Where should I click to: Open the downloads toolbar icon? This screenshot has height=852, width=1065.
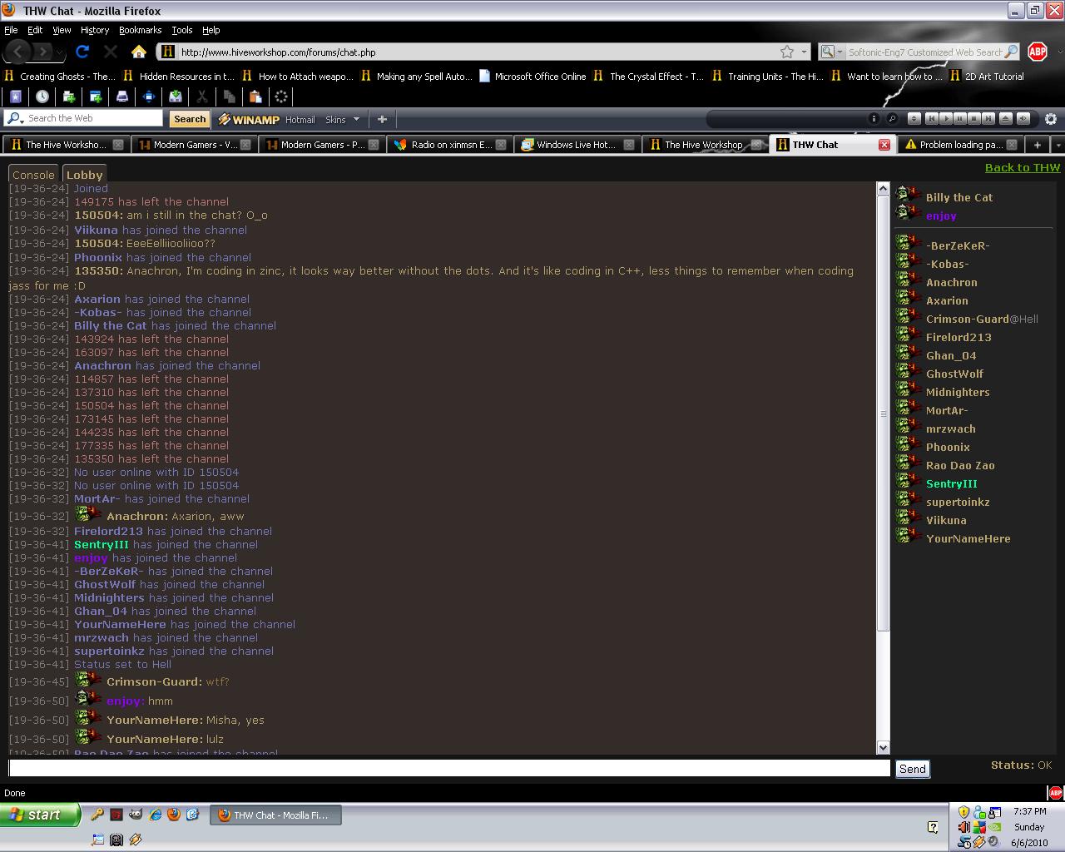tap(175, 97)
